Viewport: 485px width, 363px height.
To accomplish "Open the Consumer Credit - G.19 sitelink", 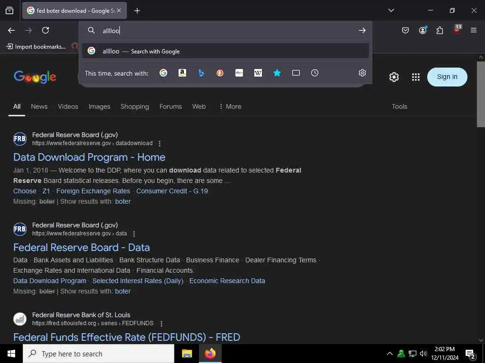I will pos(172,191).
